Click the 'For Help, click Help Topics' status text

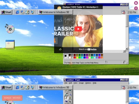tap(81, 63)
